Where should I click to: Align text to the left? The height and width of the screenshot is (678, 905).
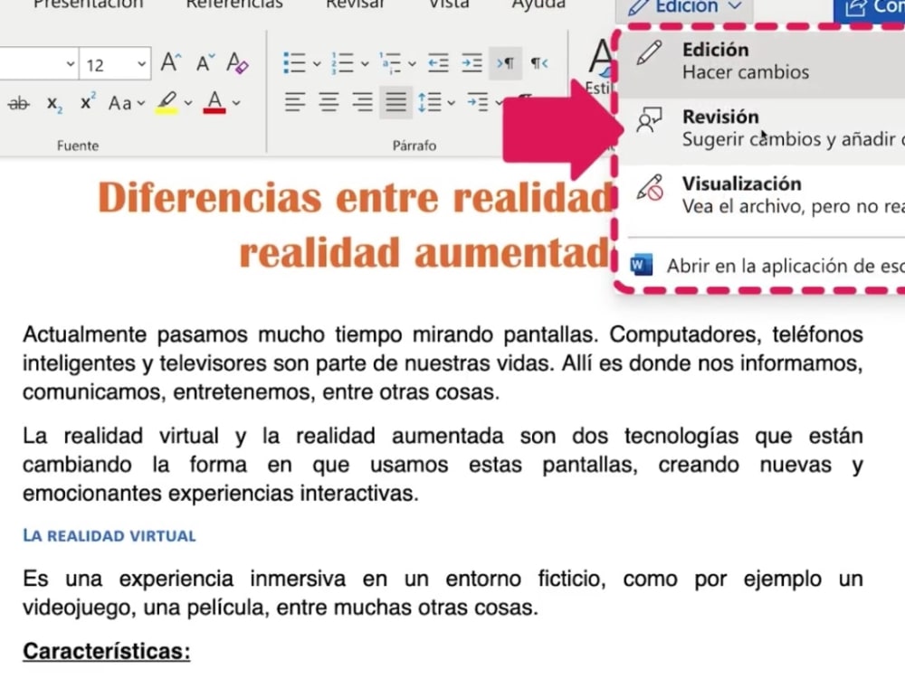click(294, 103)
